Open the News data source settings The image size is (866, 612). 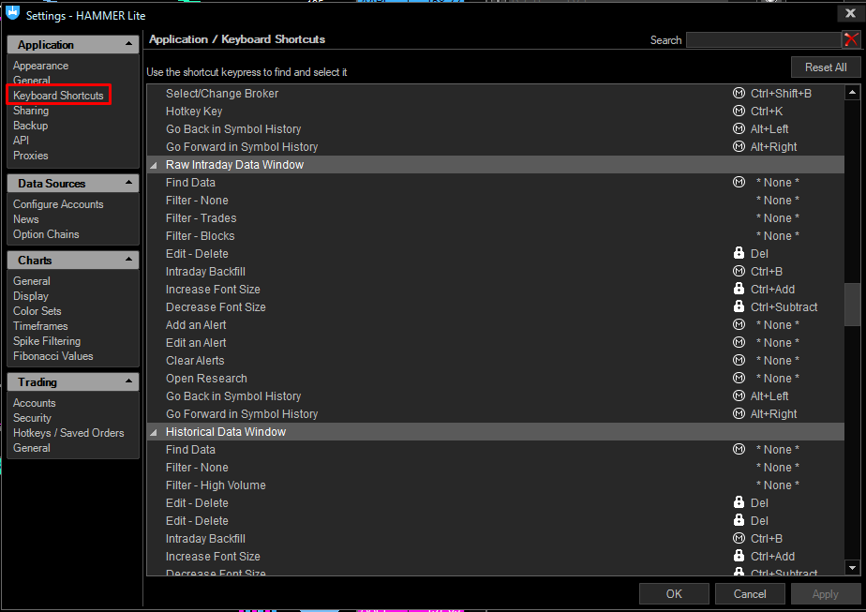(26, 219)
